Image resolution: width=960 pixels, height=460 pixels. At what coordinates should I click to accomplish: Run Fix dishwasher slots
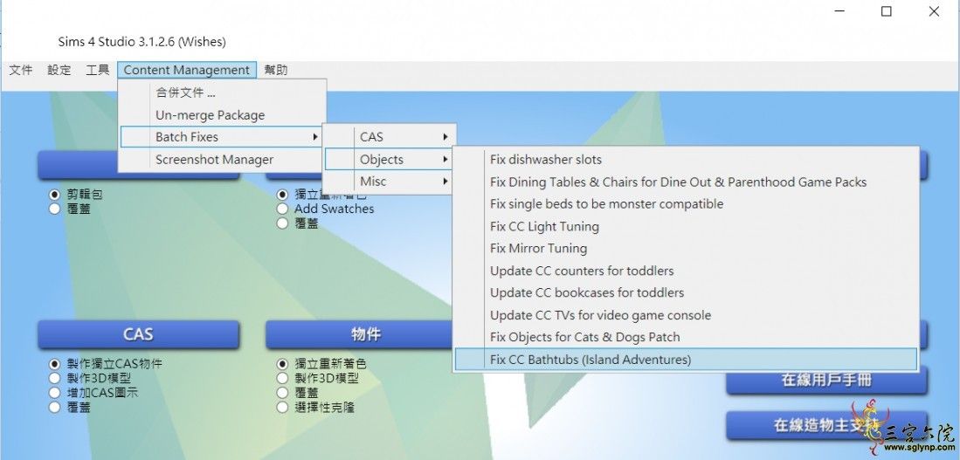(686, 160)
